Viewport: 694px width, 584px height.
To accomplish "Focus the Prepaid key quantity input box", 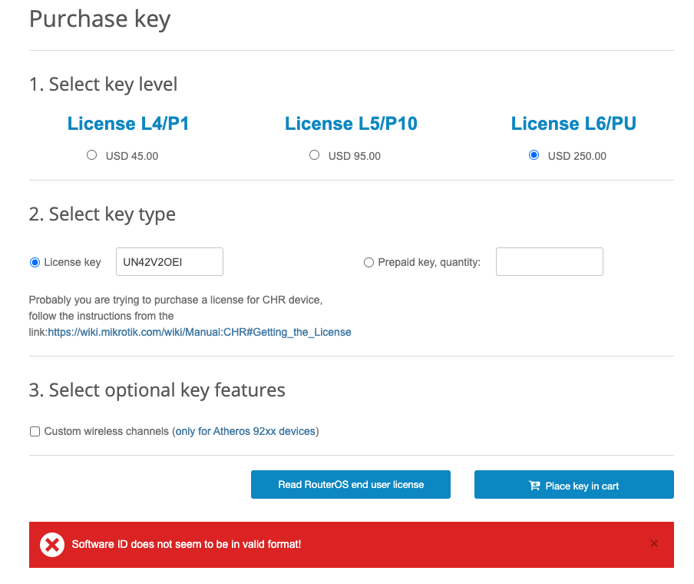I will [x=549, y=262].
